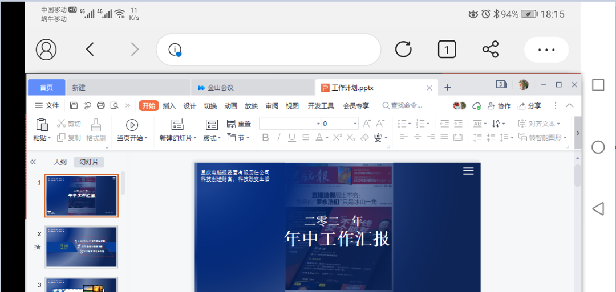
Task: Decrease paragraph spacing icon
Action: click(491, 138)
